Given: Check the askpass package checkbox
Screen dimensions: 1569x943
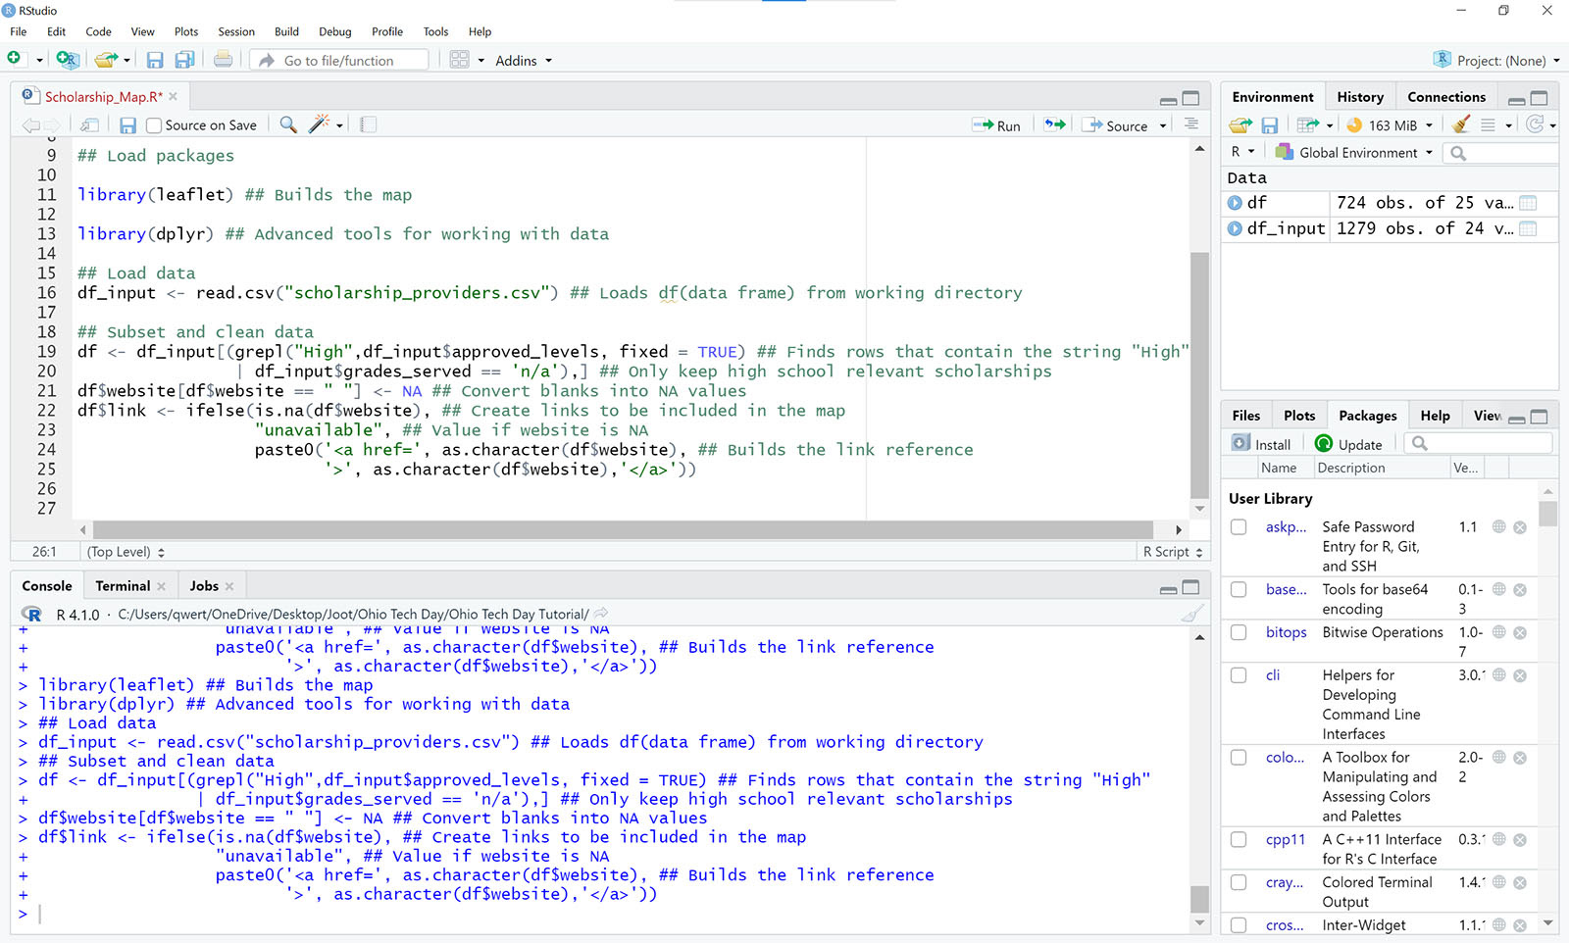Looking at the screenshot, I should click(1239, 527).
